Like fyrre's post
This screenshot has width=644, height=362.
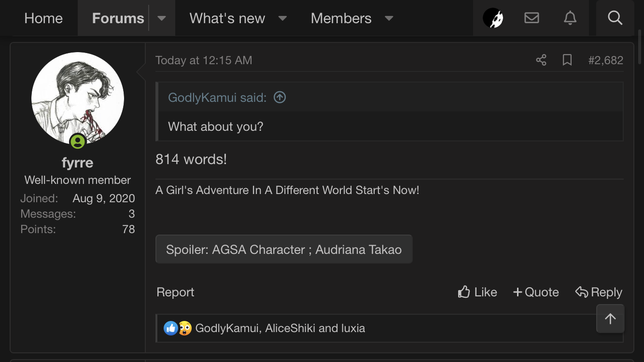[477, 292]
